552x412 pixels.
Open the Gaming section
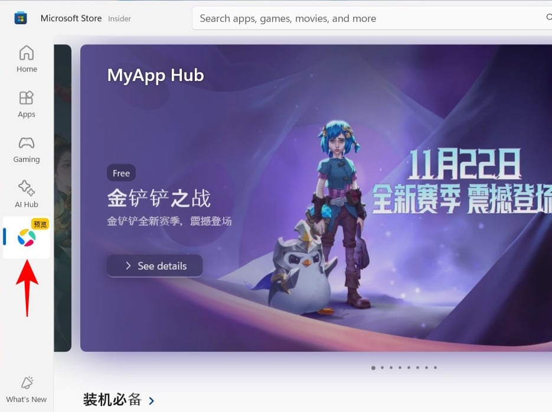(x=27, y=150)
